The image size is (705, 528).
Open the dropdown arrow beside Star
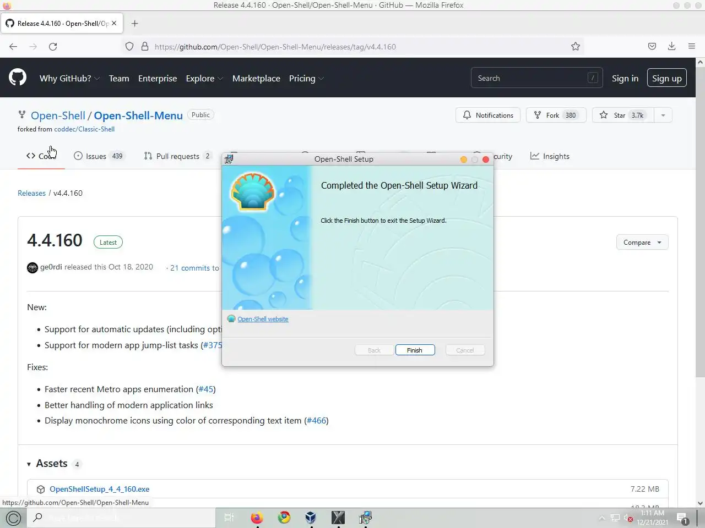[x=663, y=115]
